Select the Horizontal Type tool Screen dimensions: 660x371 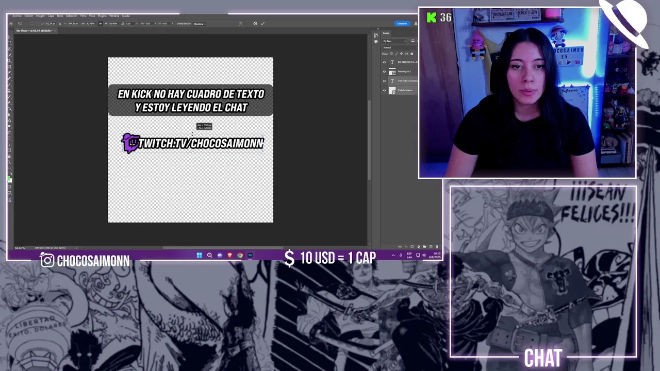tap(9, 138)
